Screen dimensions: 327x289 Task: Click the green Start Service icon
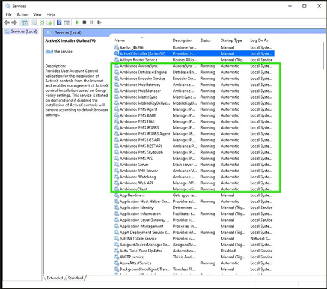pyautogui.click(x=77, y=22)
